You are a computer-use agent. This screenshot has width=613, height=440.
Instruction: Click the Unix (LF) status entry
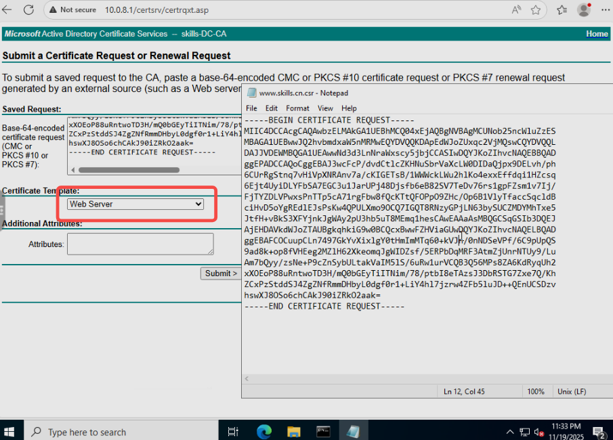572,391
